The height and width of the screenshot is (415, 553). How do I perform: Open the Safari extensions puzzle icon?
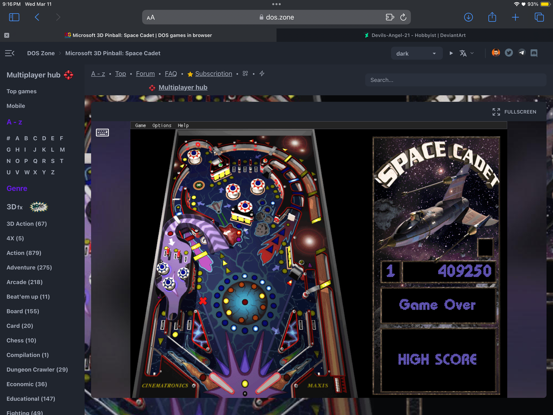[390, 17]
